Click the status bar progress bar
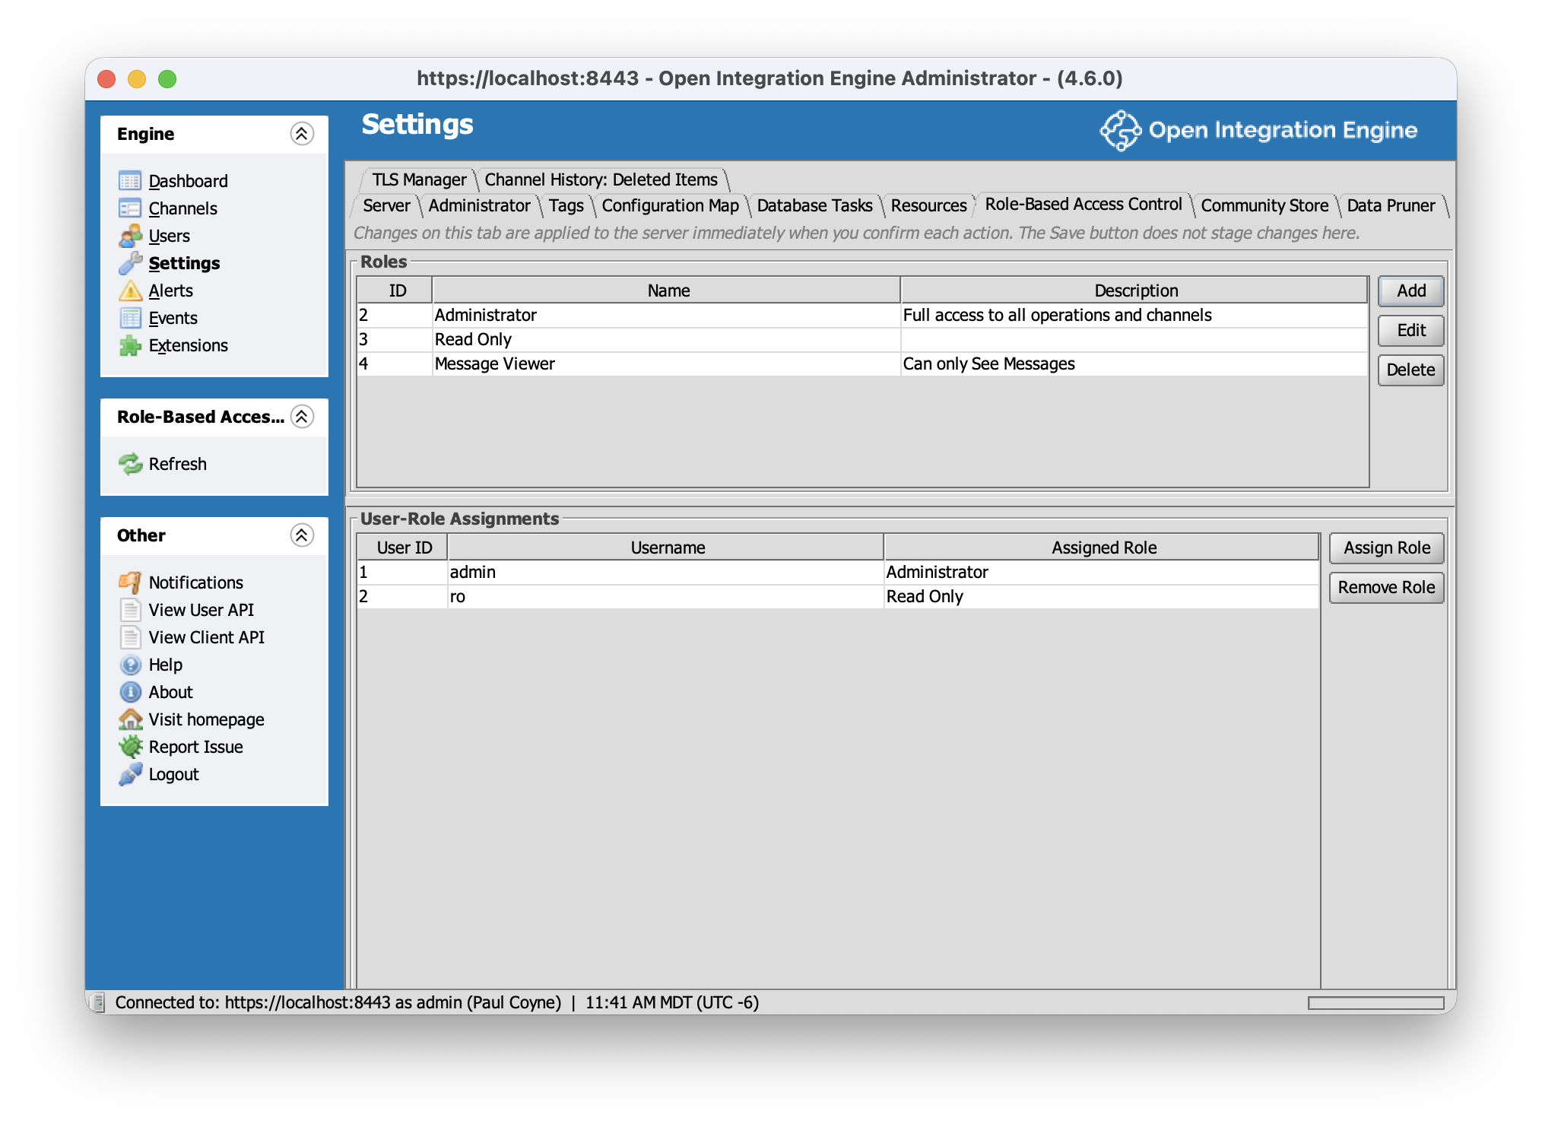Viewport: 1542px width, 1127px height. tap(1375, 1002)
